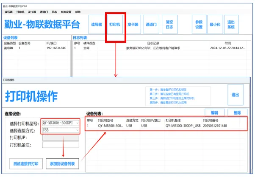Open 参数设置 from the toolbar
255x177 pixels.
[x=199, y=24]
